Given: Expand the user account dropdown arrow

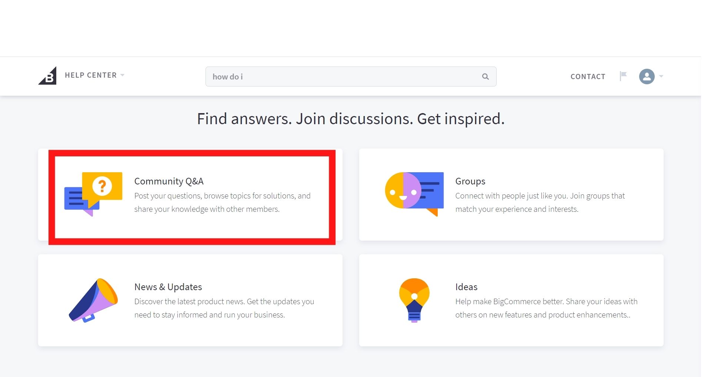Looking at the screenshot, I should pyautogui.click(x=661, y=77).
